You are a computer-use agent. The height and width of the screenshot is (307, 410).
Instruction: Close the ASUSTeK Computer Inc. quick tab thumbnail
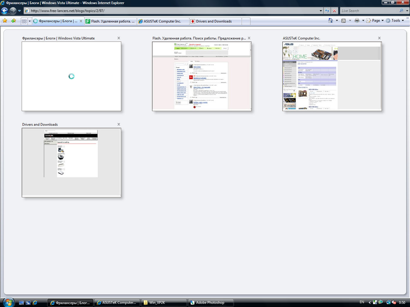click(379, 38)
